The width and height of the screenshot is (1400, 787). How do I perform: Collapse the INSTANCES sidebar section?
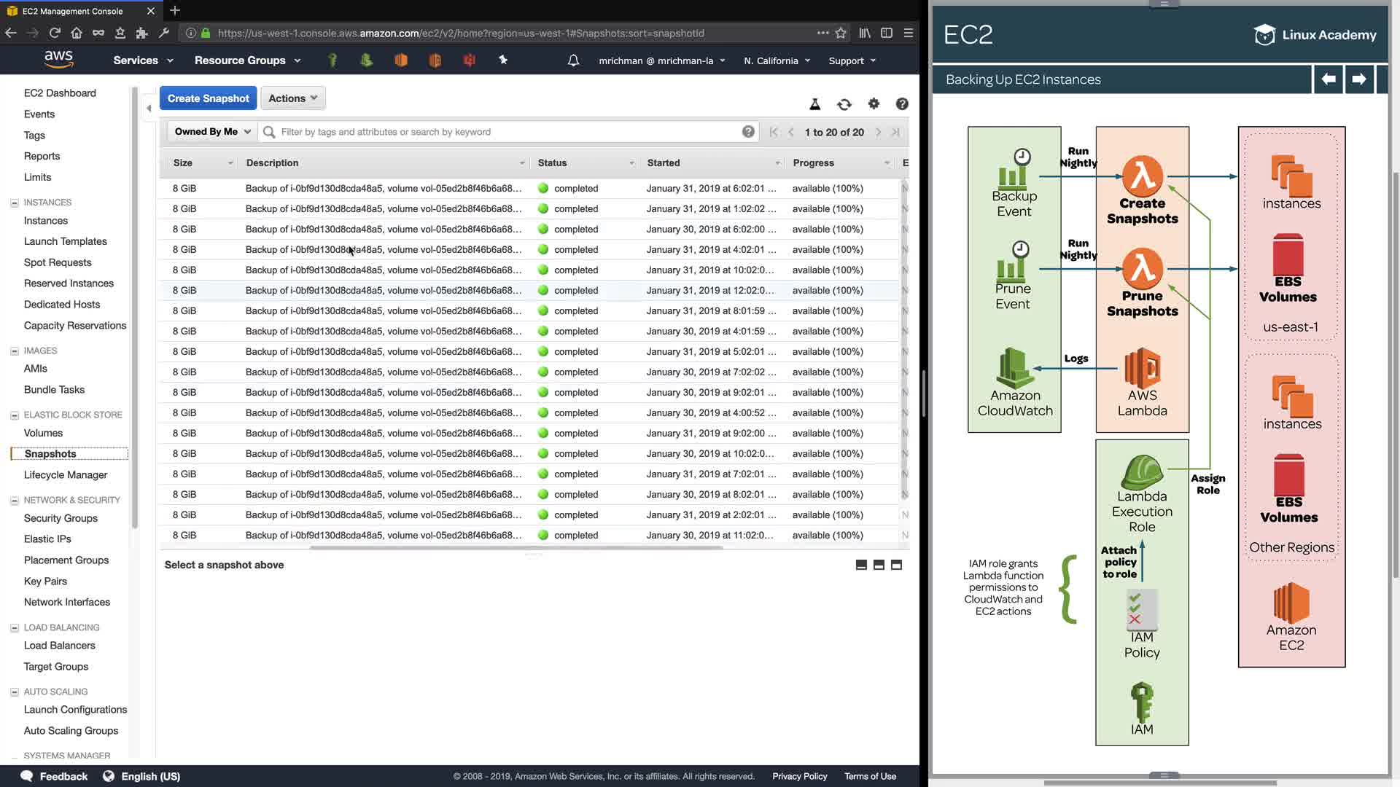click(15, 203)
